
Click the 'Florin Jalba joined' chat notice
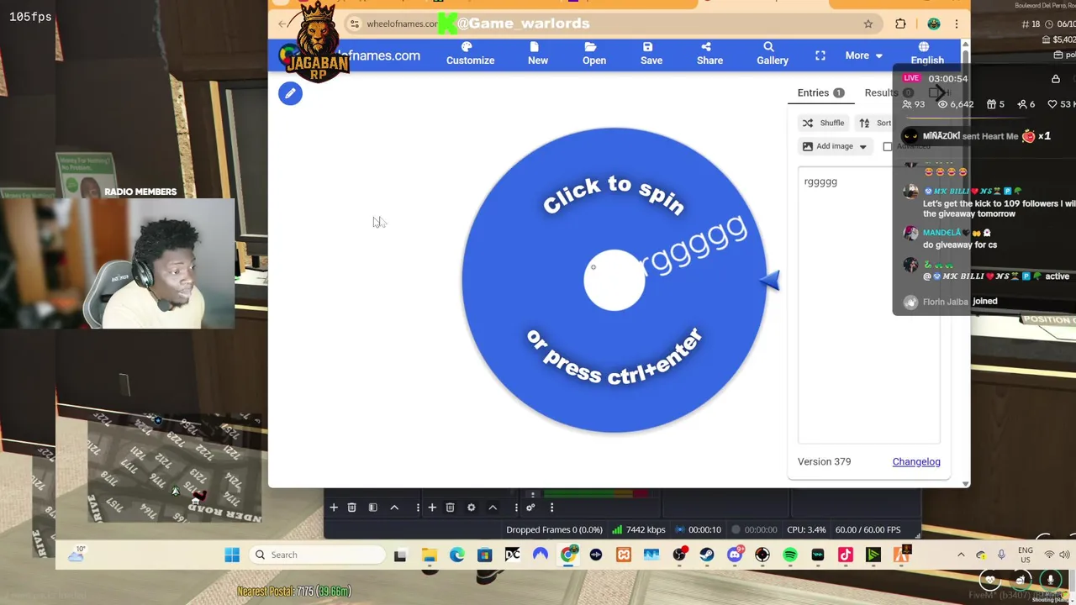pyautogui.click(x=951, y=301)
